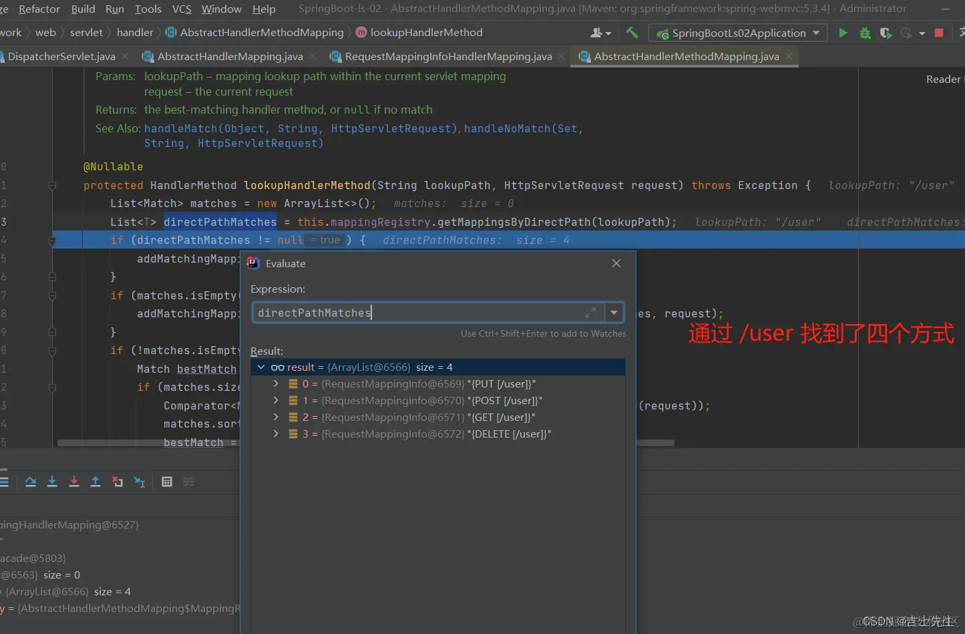Open the Tools menu
This screenshot has height=634, width=965.
click(x=148, y=9)
